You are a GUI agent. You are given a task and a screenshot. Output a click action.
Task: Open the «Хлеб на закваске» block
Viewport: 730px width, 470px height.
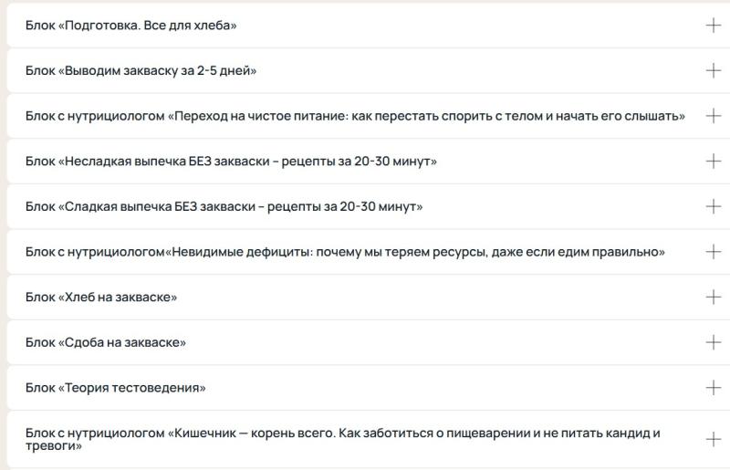point(101,298)
